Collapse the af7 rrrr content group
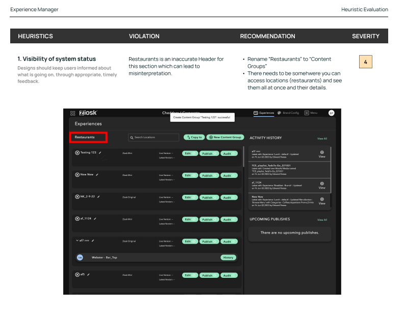 [77, 241]
